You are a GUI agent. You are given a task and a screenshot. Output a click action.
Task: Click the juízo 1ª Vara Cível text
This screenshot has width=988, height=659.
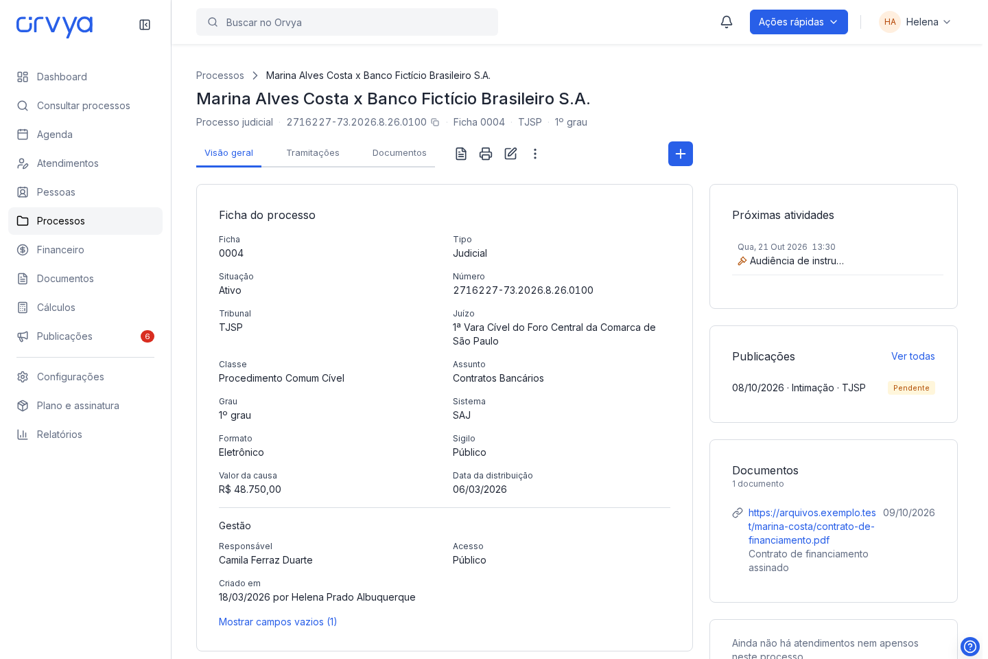click(554, 334)
